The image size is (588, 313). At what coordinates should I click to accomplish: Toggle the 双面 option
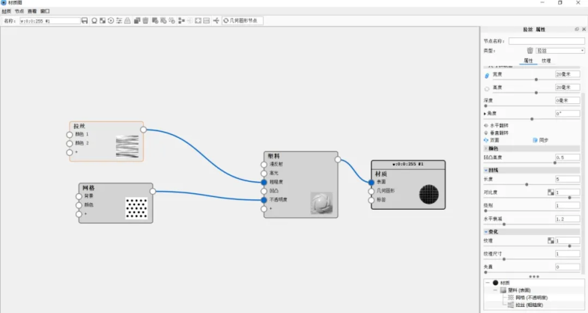coord(486,139)
